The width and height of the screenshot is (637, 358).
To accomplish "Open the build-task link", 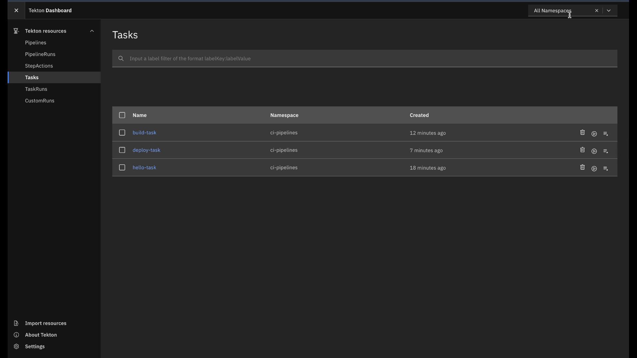I will [144, 133].
